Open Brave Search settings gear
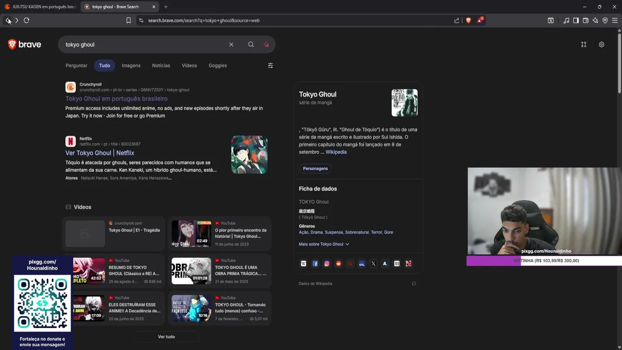Viewport: 622px width, 350px height. coord(602,44)
